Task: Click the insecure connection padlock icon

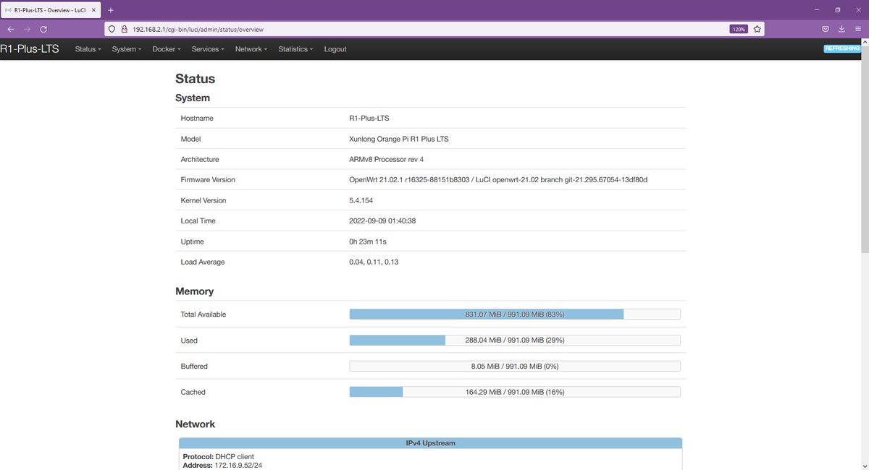Action: pyautogui.click(x=125, y=29)
